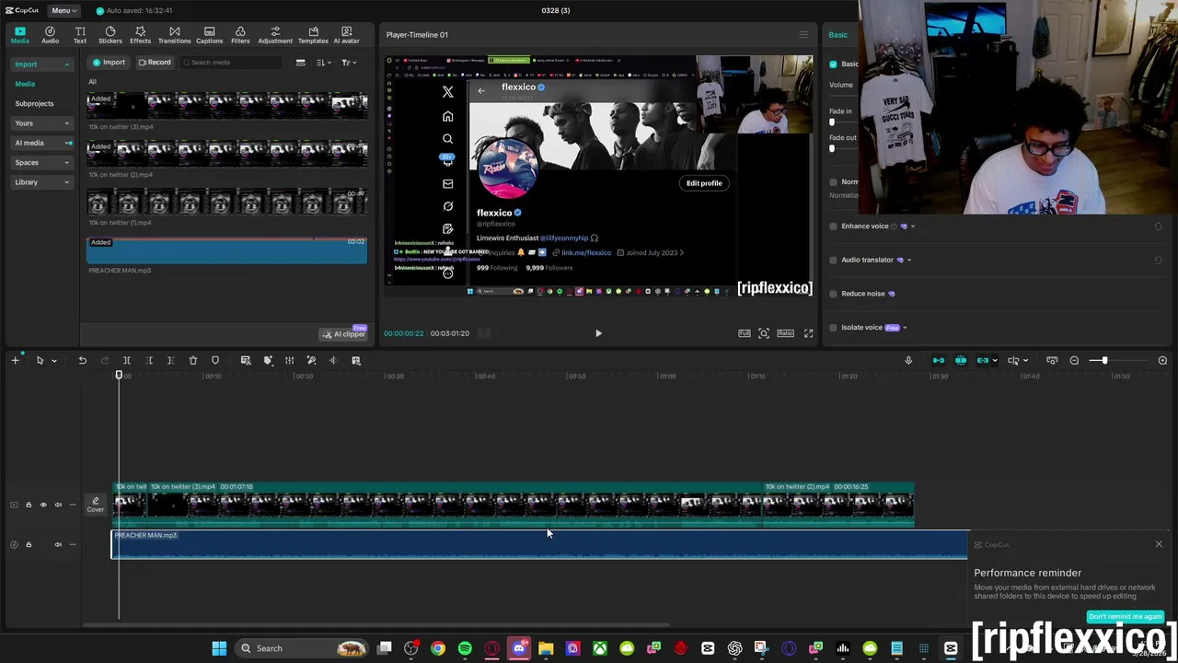Collapse the Import section in sidebar
The image size is (1178, 663).
(40, 64)
